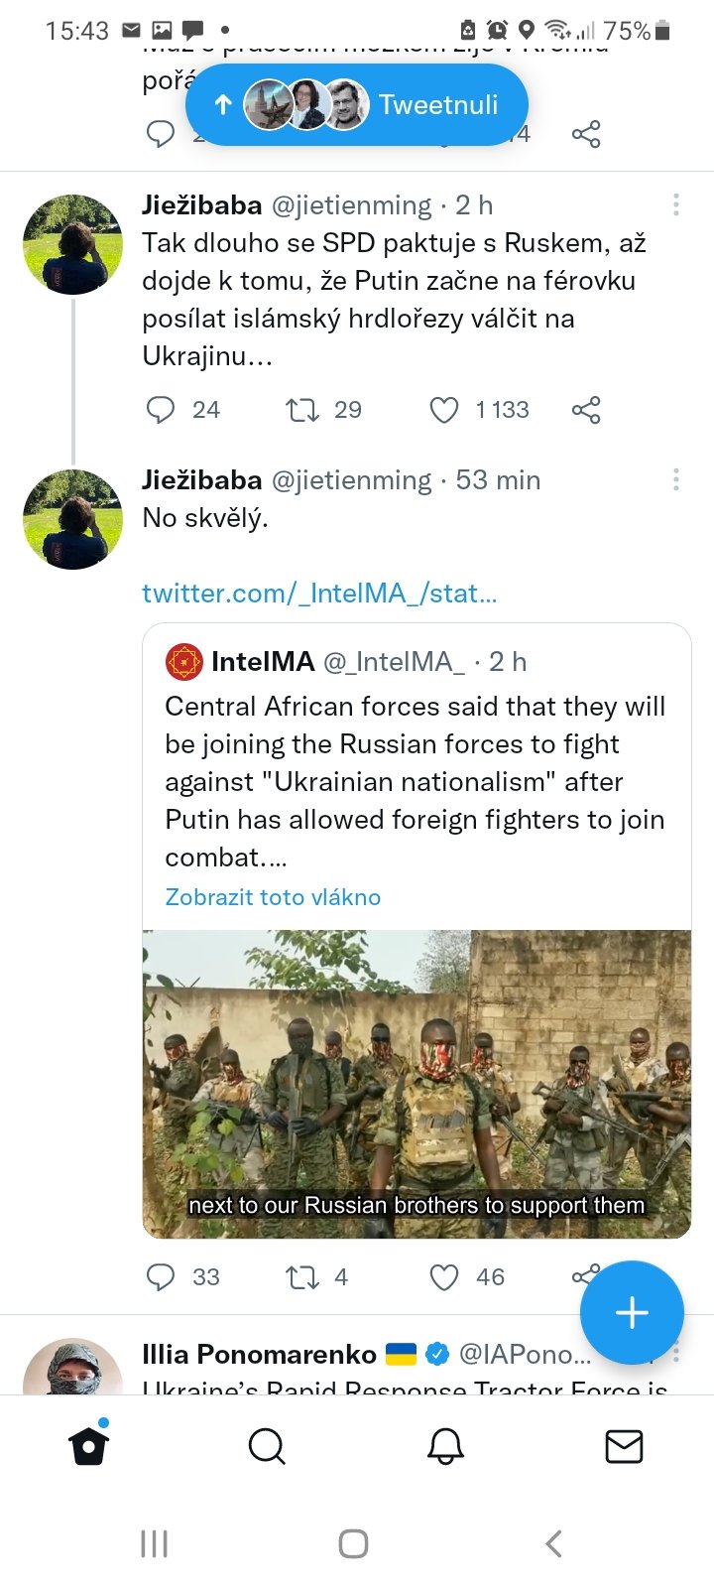Viewport: 714px width, 1588px height.
Task: Share the tweet about SPD and Putin
Action: coord(586,410)
